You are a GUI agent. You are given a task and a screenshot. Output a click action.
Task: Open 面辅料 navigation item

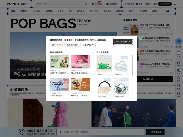click(x=132, y=11)
